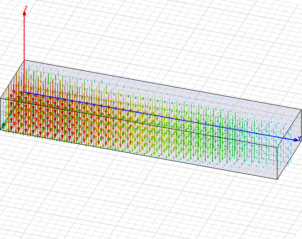Image resolution: width=302 pixels, height=239 pixels.
Task: Pick the bottom front-right corner of the box
Action: click(x=276, y=179)
